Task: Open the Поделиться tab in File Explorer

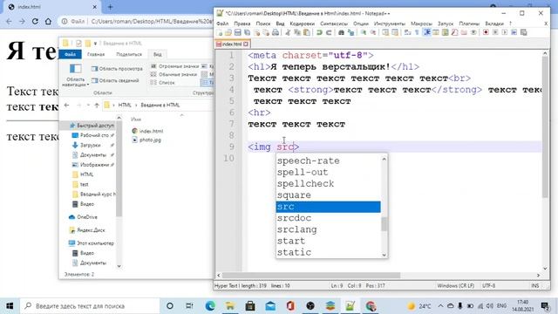Action: coord(129,54)
